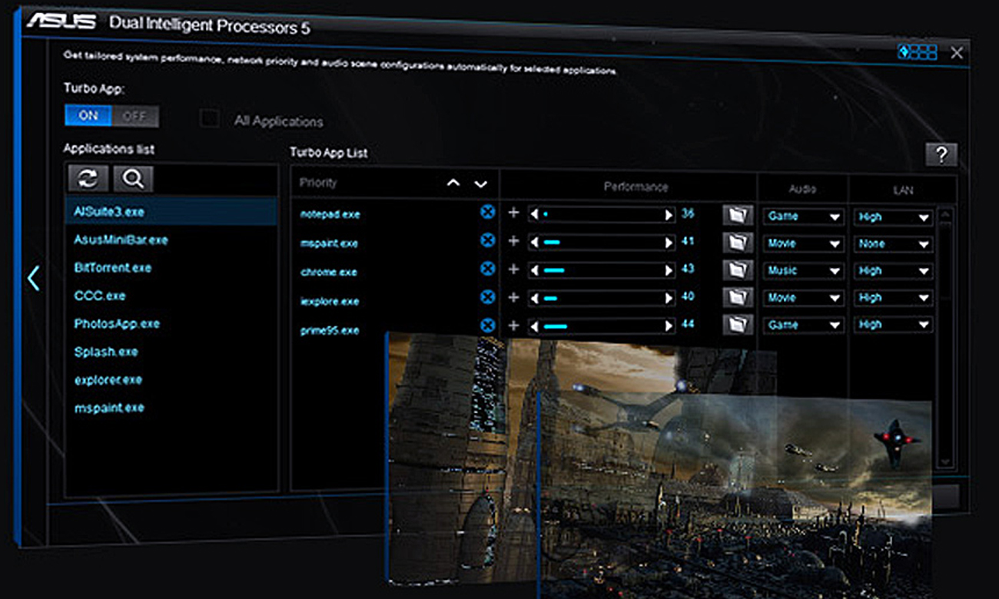Select AISuite3.exe in Applications list
Screen dimensions: 999x599
coord(171,211)
